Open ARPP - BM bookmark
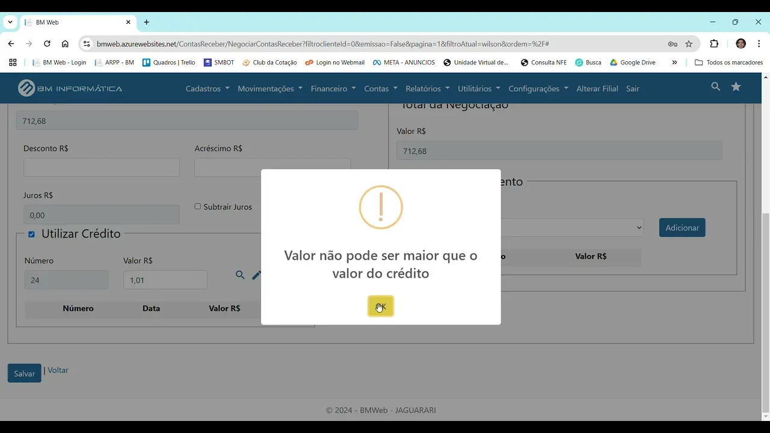 click(x=114, y=62)
